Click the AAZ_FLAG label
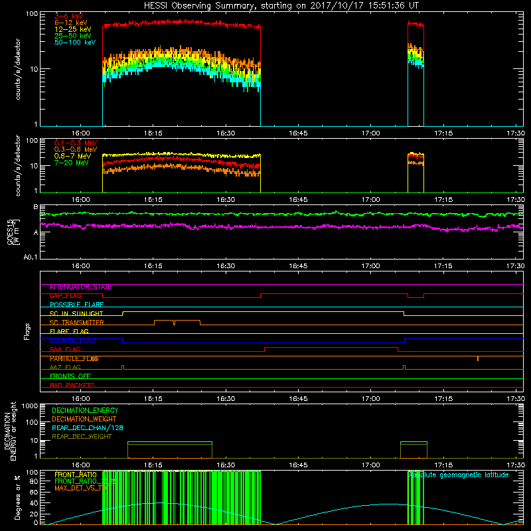 [65, 367]
